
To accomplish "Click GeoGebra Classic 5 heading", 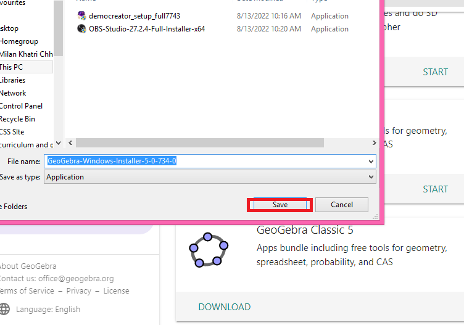I will 305,230.
